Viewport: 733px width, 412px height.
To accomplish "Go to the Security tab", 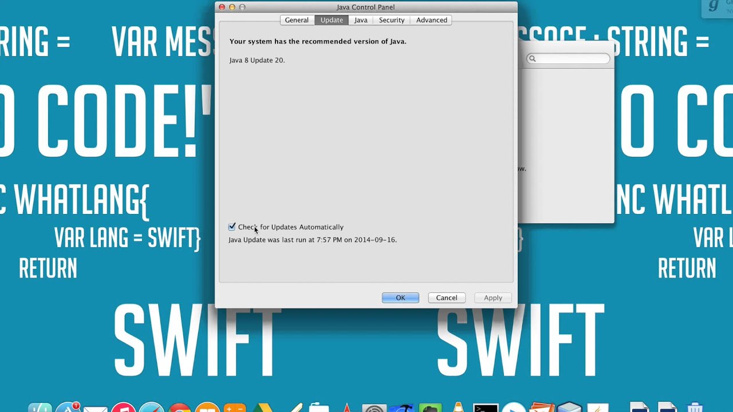I will (392, 20).
